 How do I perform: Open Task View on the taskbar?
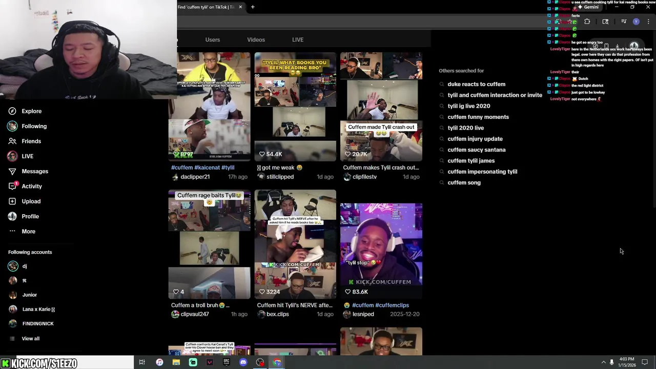142,362
